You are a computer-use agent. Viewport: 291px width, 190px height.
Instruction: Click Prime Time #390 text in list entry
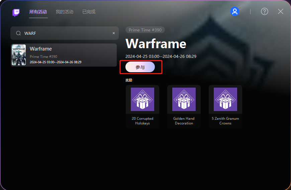coord(43,57)
